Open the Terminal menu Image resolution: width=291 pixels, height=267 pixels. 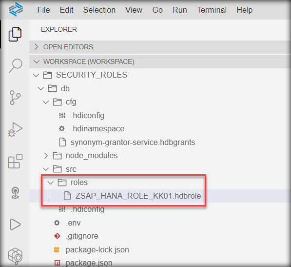pos(212,10)
